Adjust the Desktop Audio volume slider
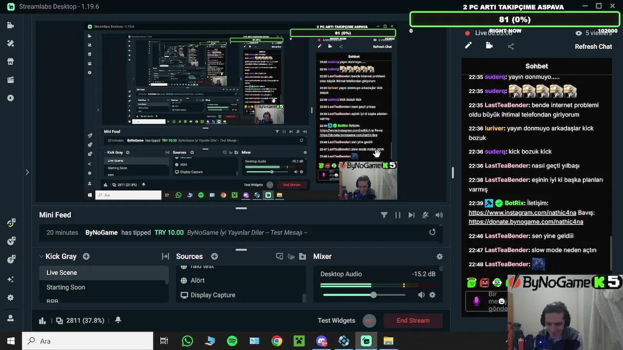 click(364, 295)
